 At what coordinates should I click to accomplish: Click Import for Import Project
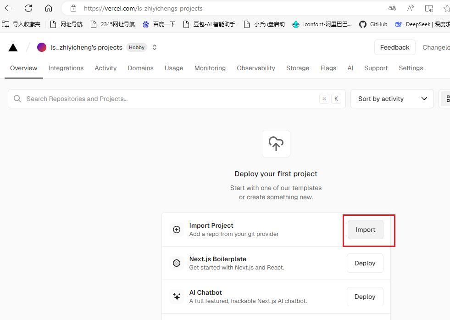click(365, 230)
